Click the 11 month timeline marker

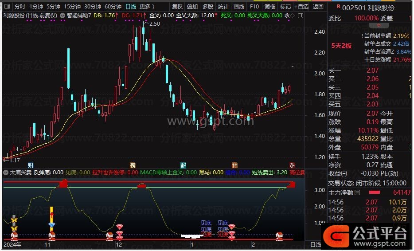pyautogui.click(x=47, y=244)
